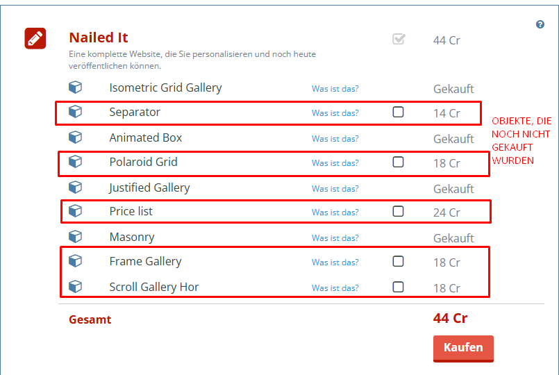Click the cube icon beside Frame Gallery
559x375 pixels.
pos(75,261)
